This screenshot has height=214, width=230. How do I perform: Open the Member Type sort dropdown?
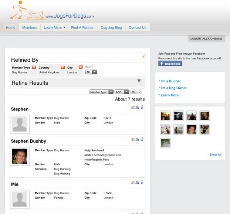[x=101, y=92]
